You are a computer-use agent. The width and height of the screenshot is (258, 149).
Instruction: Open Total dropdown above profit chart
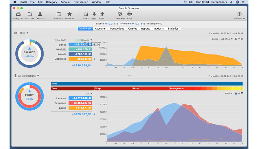coord(232,93)
